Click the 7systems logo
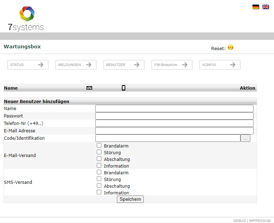Viewport: 274px width, 223px height. (26, 19)
